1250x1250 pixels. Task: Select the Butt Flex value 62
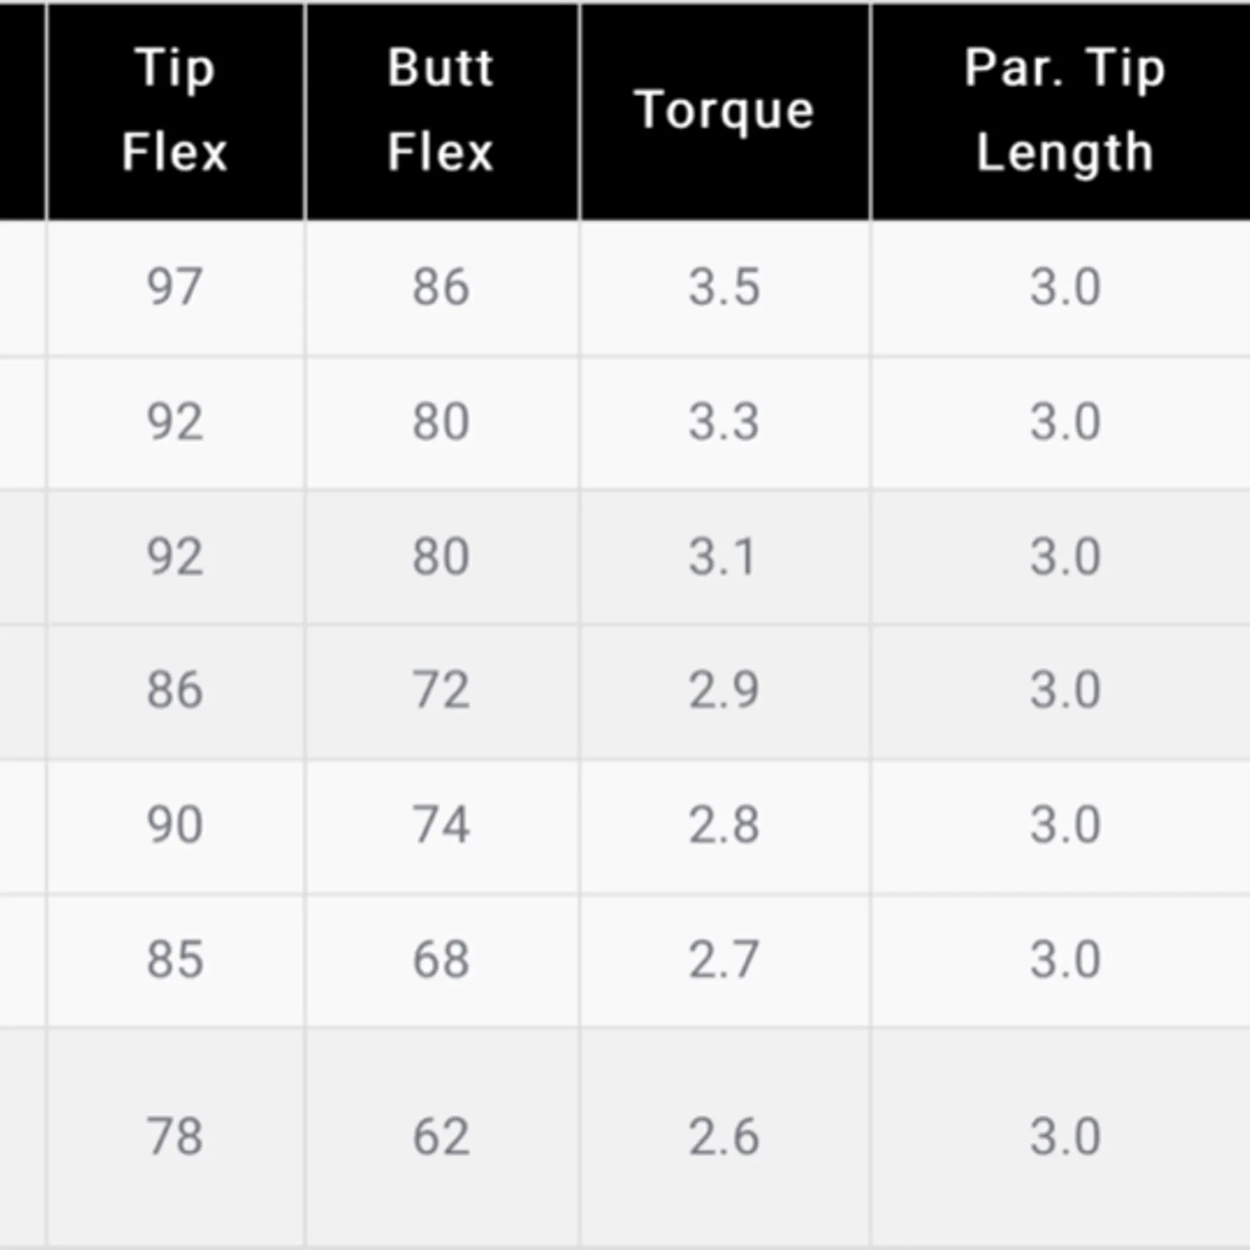point(441,1136)
